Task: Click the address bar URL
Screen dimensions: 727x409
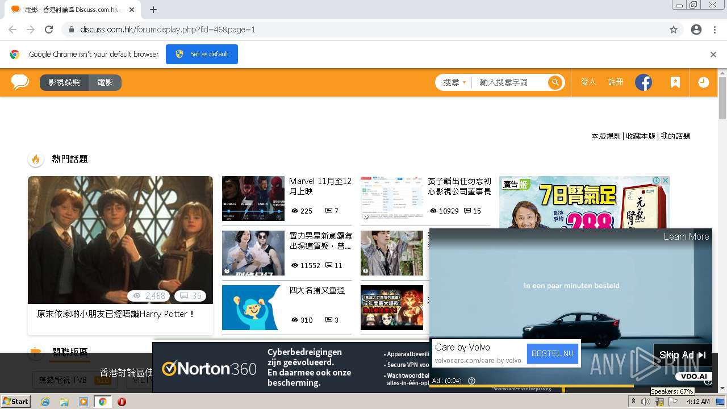Action: pos(168,30)
